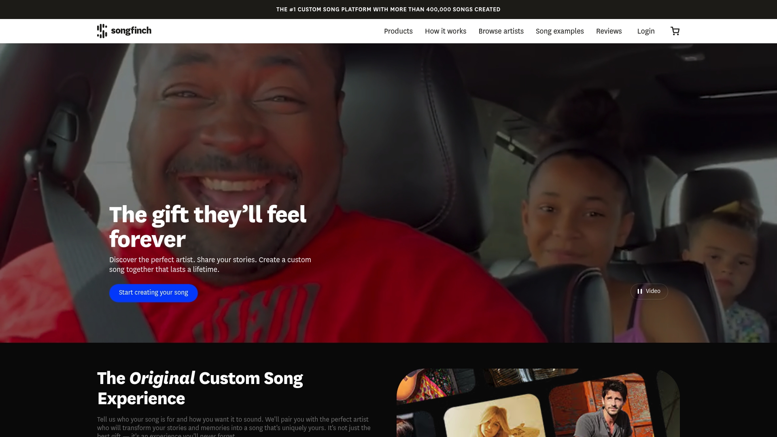The image size is (777, 437).
Task: Click the "Discover the perfect artist" subtitle text
Action: 210,265
